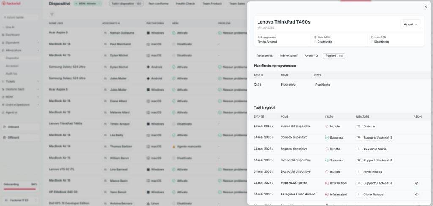Close the device details panel
The height and width of the screenshot is (206, 433).
click(425, 7)
